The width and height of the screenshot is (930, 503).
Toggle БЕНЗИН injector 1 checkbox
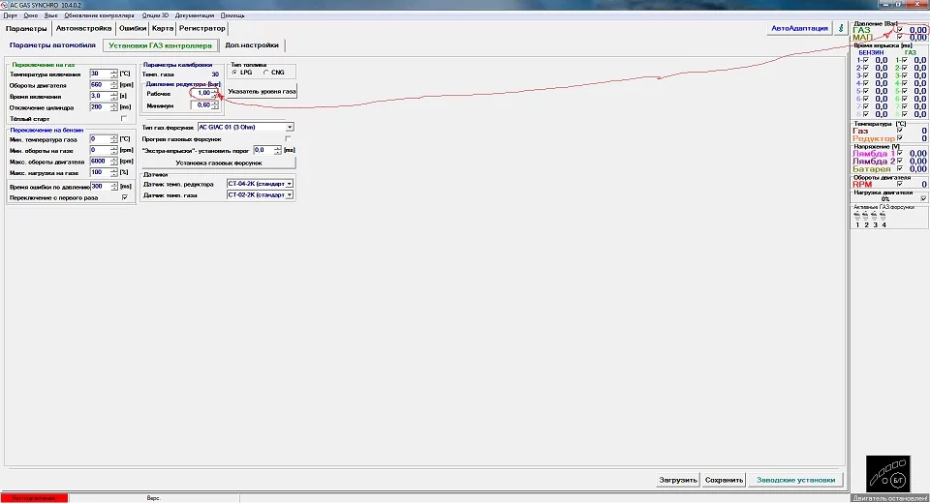(x=866, y=60)
